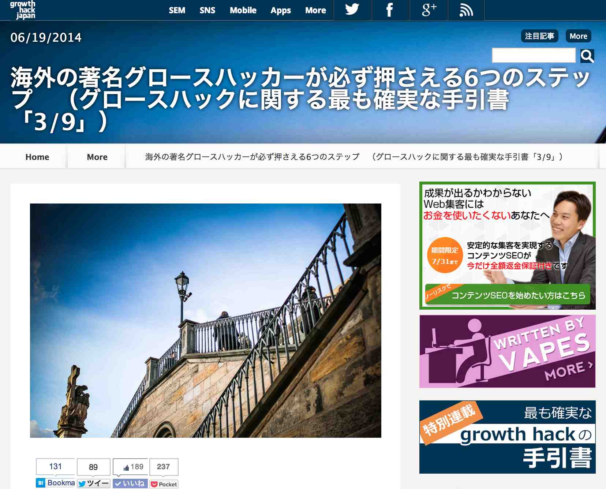Open the SNS navigation item

207,10
